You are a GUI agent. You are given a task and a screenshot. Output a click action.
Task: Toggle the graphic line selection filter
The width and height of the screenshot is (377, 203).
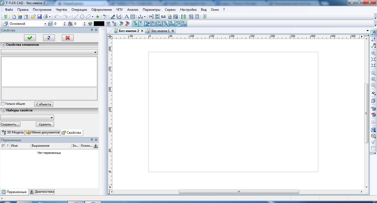(147, 24)
